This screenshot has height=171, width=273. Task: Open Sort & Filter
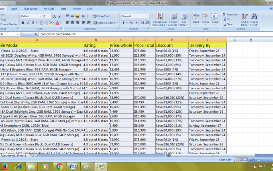(x=244, y=20)
